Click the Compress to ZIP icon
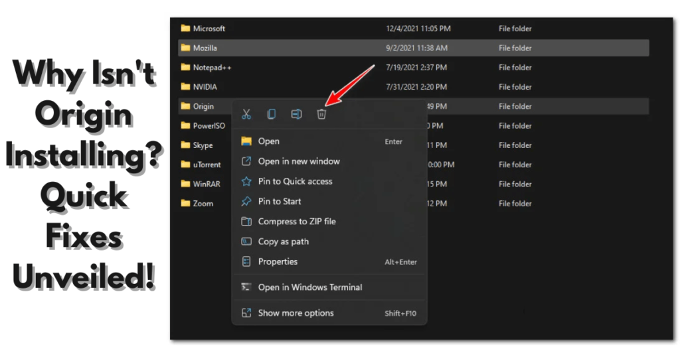Screen dimensions: 680x357 coord(246,222)
